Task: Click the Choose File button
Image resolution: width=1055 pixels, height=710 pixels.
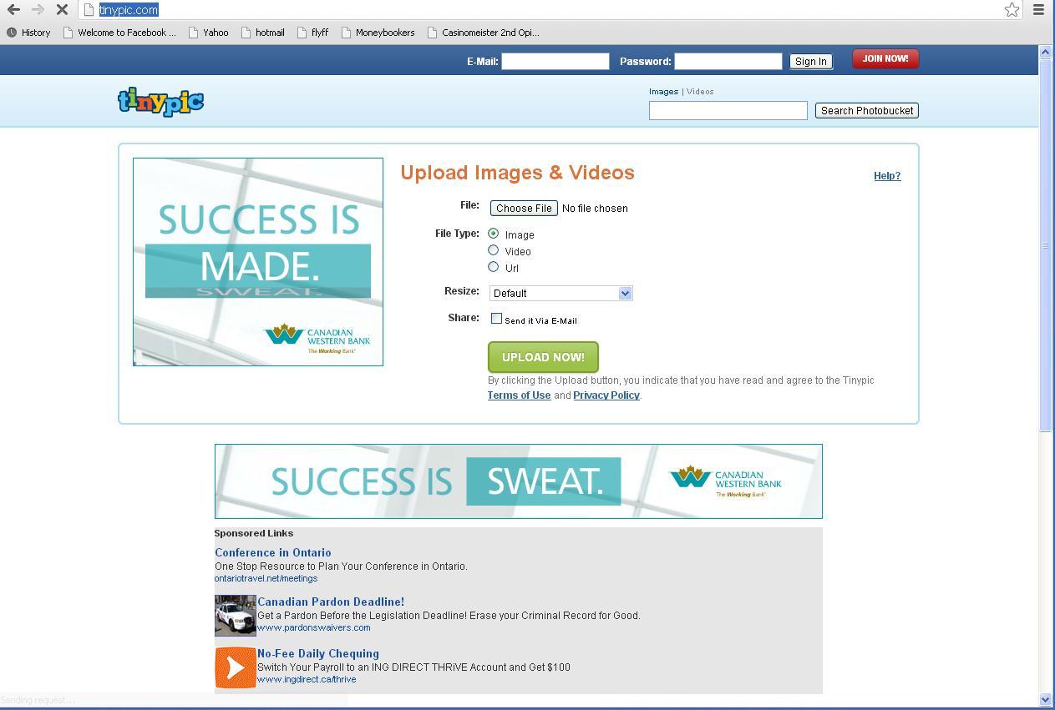Action: (524, 208)
